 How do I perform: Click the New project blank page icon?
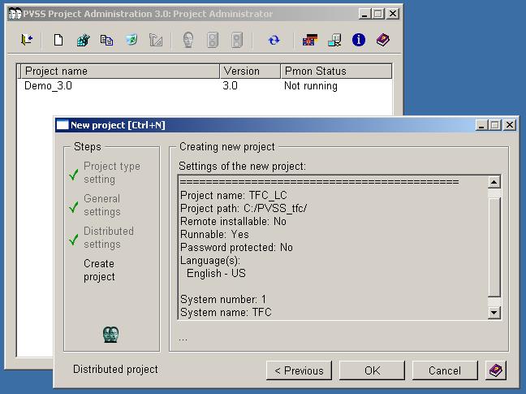pos(58,40)
